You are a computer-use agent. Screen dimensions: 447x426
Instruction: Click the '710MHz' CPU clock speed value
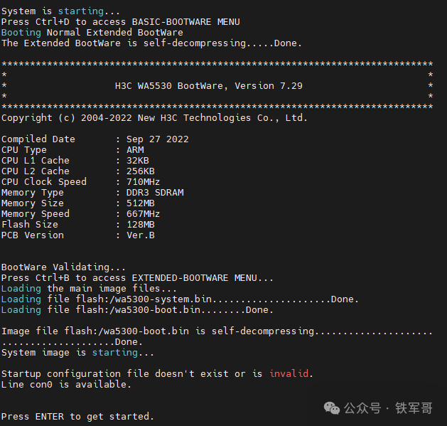143,181
